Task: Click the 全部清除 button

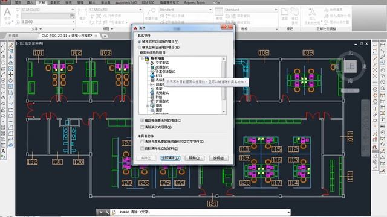Action: 171,158
